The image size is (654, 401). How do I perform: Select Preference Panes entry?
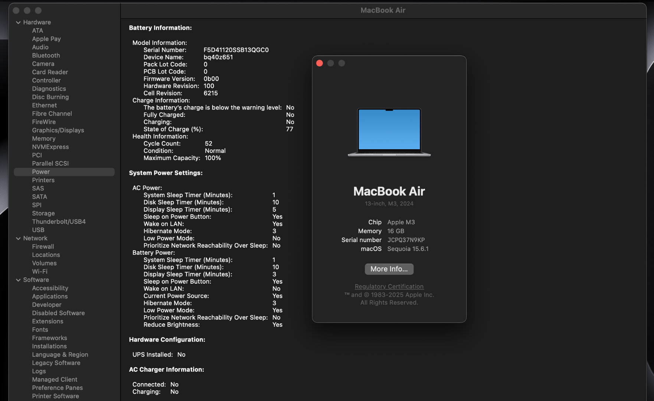click(58, 388)
